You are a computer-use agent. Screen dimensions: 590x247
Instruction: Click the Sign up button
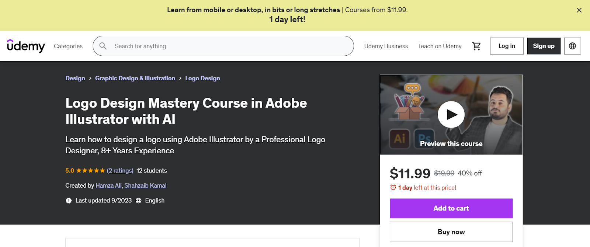point(544,46)
